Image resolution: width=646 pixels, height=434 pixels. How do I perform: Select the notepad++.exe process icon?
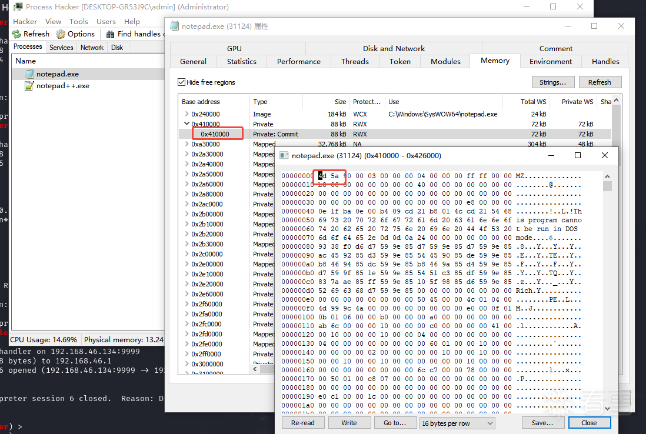pos(29,86)
